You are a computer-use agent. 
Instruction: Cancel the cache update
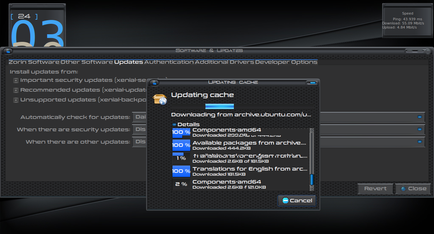tap(297, 200)
